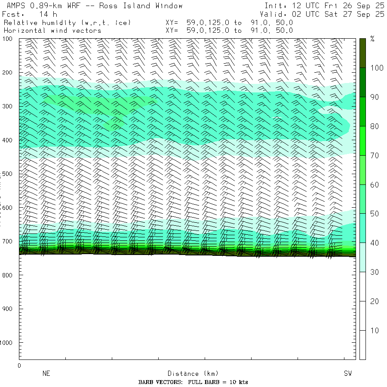
Task: Click the 1000 pressure level axis label
Action: [6, 343]
